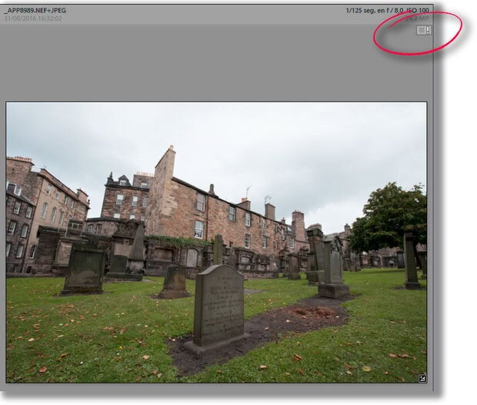This screenshot has height=405, width=477.
Task: Click the dark square gravestone on the left
Action: pyautogui.click(x=83, y=269)
